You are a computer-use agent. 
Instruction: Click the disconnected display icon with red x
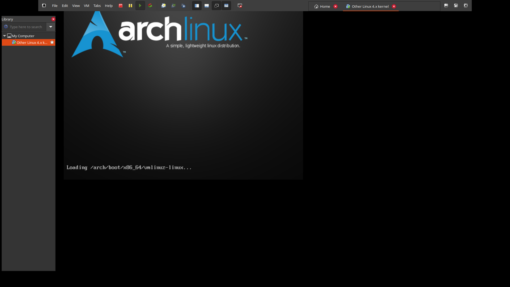240,6
